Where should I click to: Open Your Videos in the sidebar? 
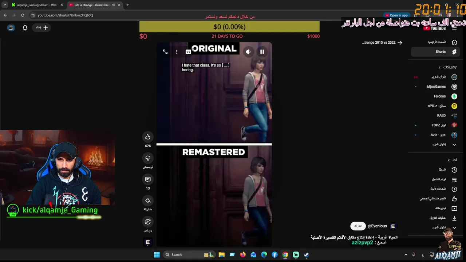point(436,209)
